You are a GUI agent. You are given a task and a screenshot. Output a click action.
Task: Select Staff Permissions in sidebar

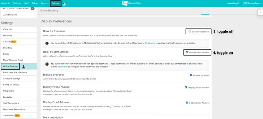pos(19,103)
